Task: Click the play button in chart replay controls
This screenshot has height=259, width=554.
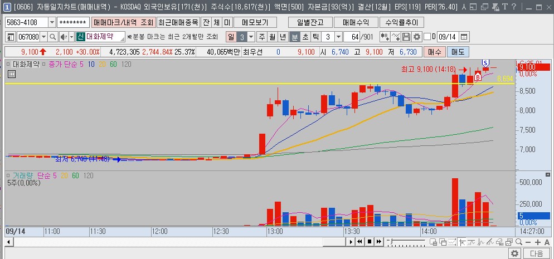Action: (351, 242)
